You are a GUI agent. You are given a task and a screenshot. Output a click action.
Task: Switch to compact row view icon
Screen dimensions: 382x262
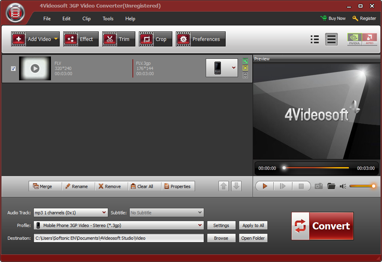click(x=331, y=39)
